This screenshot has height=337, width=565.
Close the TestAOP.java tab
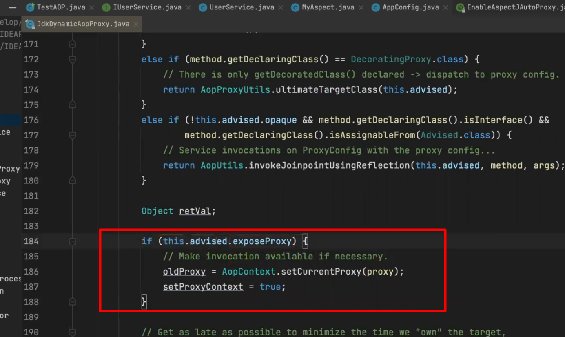click(91, 7)
